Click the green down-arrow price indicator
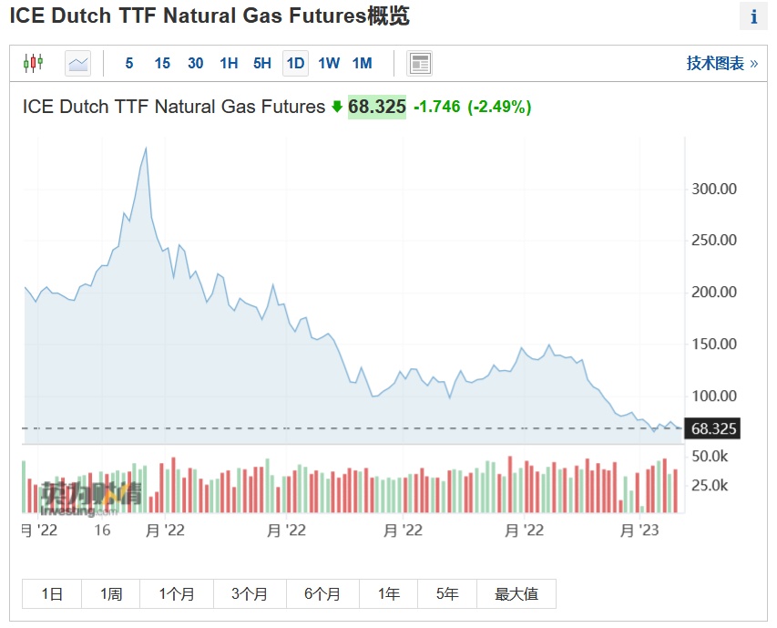Viewport: 777px width, 628px height. coord(336,107)
